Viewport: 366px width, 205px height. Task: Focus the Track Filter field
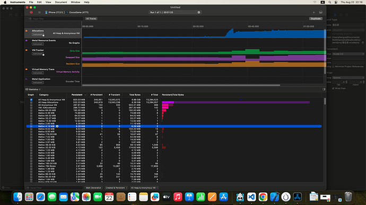pyautogui.click(x=56, y=18)
